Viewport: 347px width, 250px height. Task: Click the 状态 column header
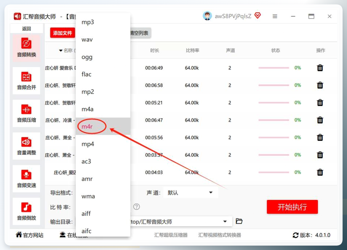point(275,50)
